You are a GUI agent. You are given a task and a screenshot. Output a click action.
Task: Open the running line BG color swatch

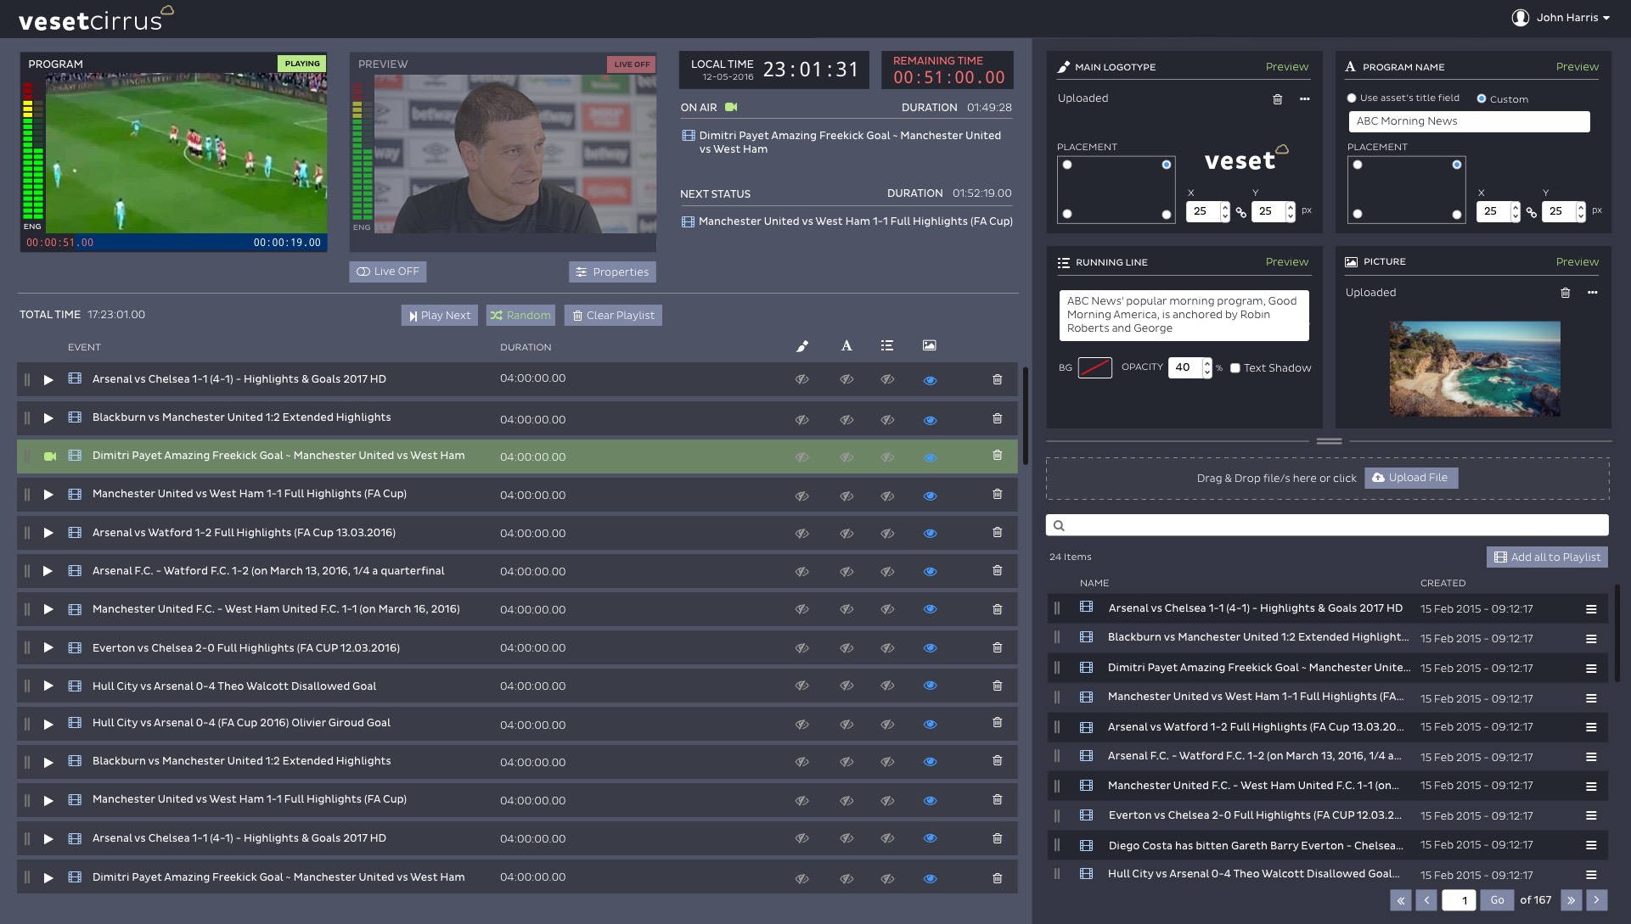[x=1095, y=368]
